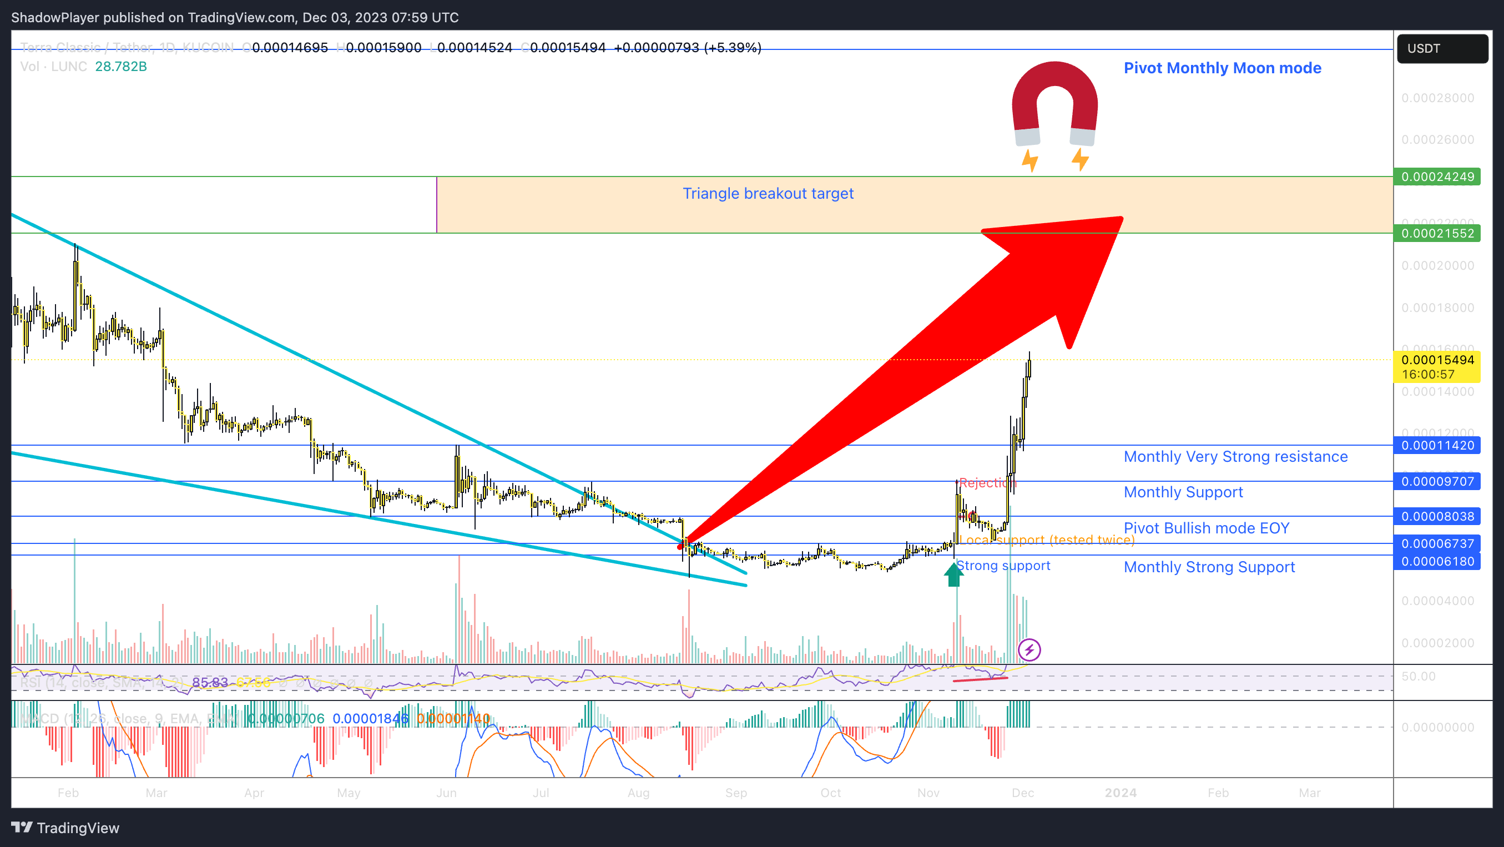Select the red 'Rejection' note
The image size is (1504, 847).
coord(987,483)
